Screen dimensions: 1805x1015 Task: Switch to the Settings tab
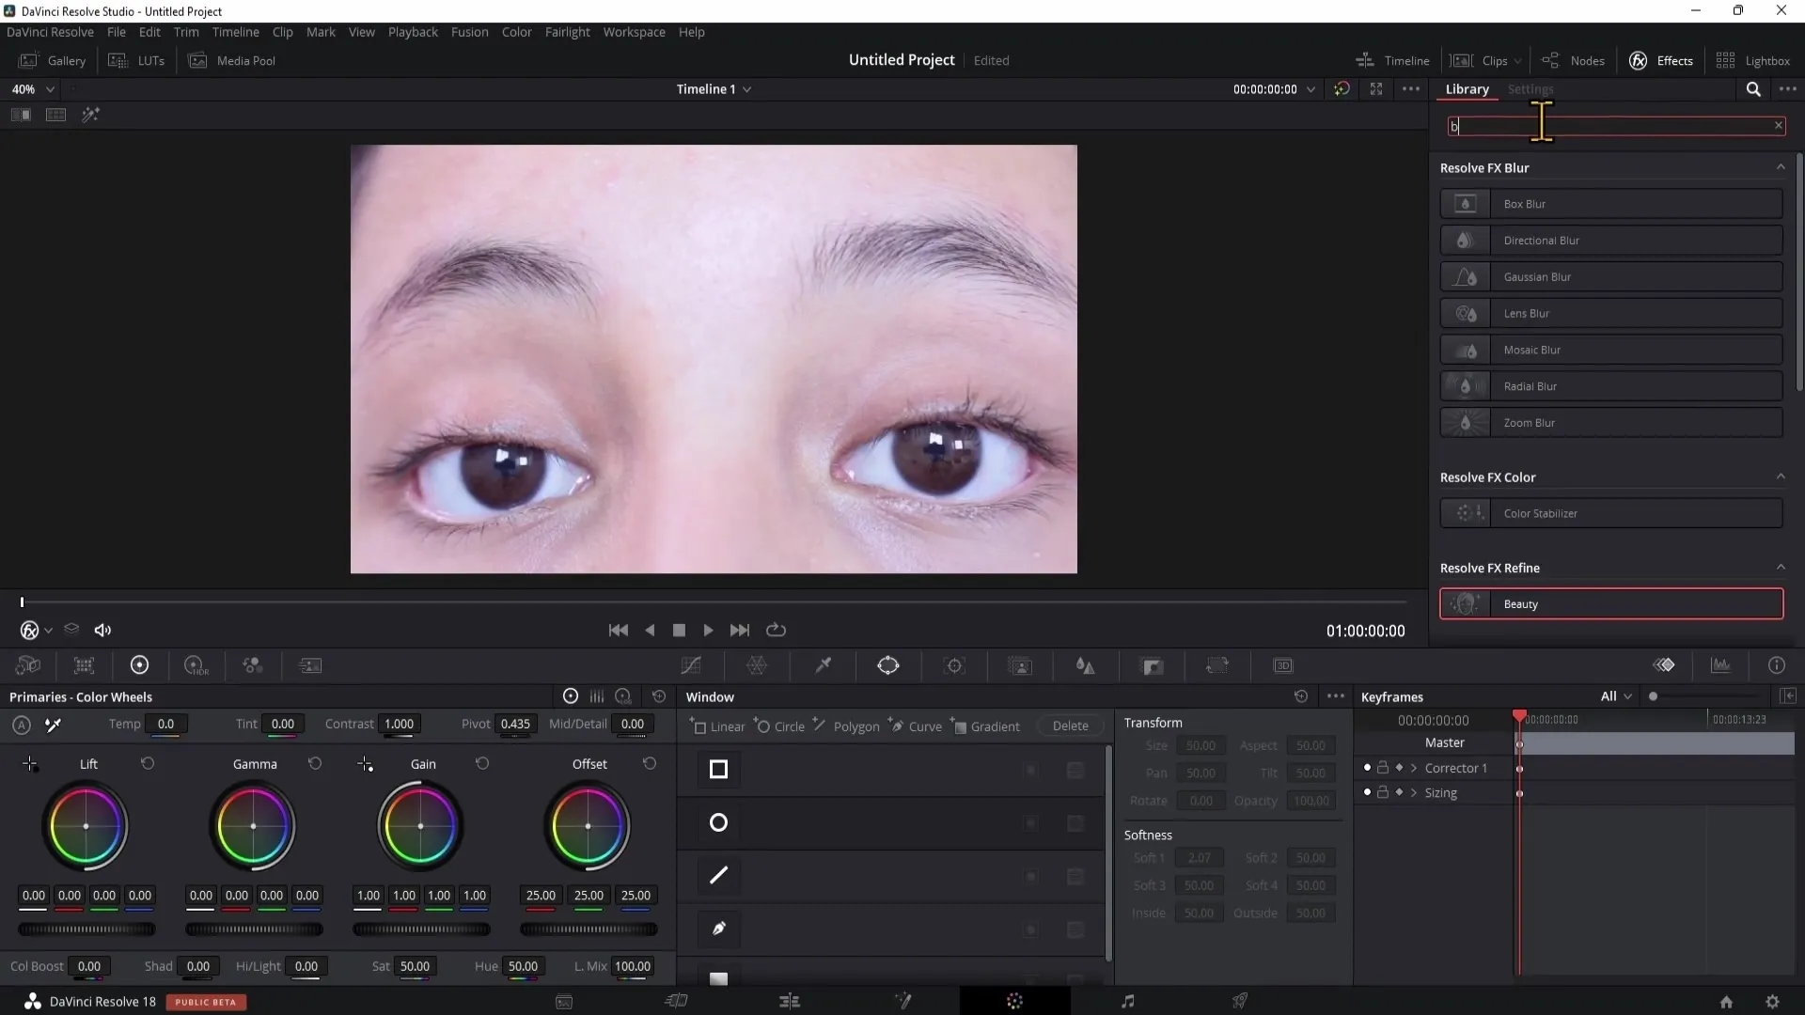[x=1530, y=89]
